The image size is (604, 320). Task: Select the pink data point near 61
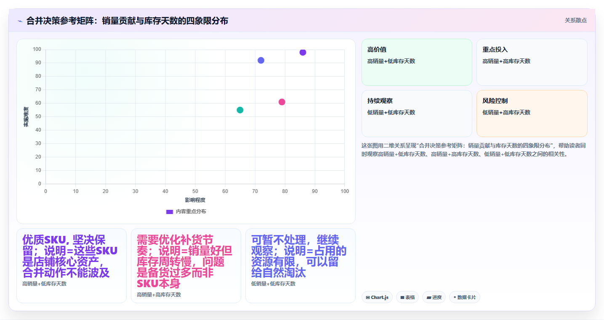click(x=282, y=102)
